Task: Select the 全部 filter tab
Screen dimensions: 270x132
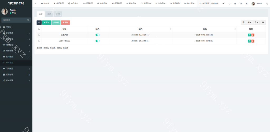Action: (41, 14)
